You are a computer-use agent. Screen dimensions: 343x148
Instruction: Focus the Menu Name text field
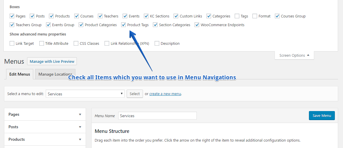(x=157, y=116)
